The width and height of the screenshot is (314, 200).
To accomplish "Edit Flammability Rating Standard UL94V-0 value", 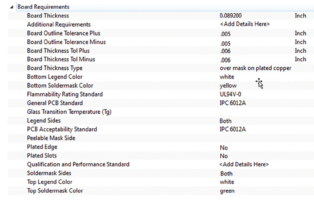I will coord(230,94).
